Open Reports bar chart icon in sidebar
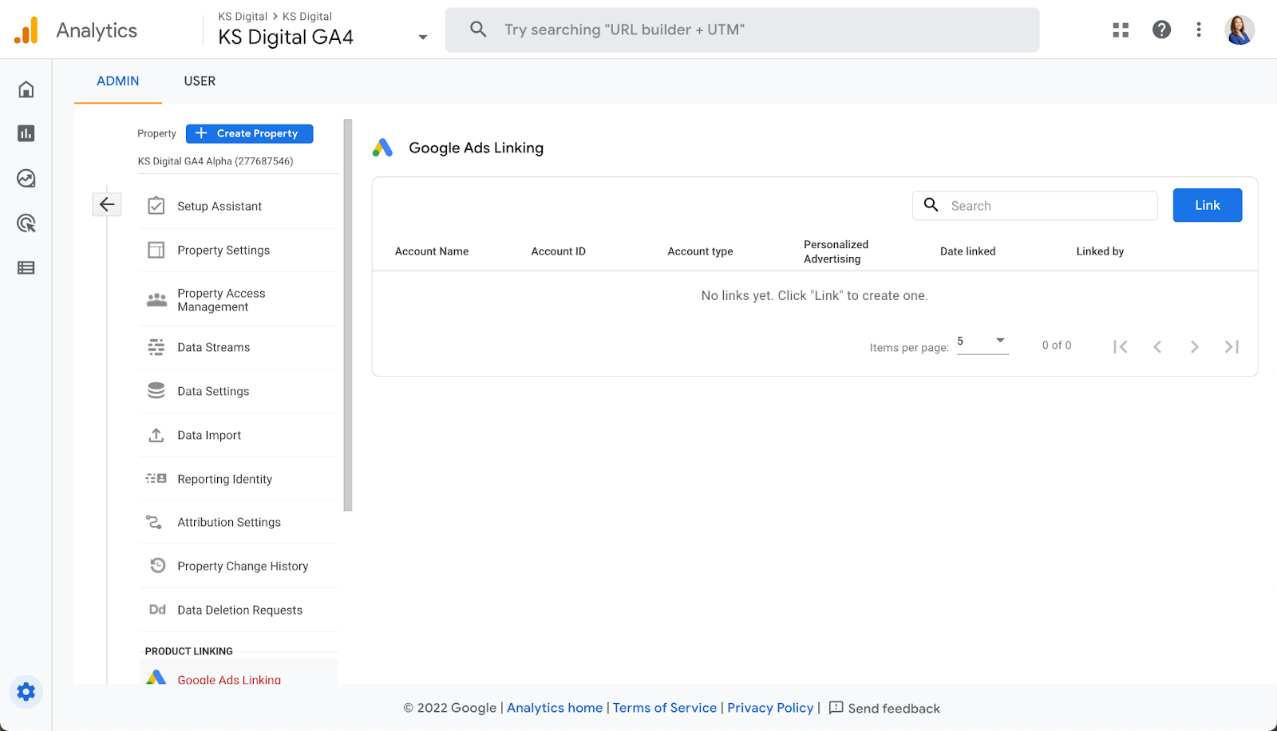 (x=26, y=133)
